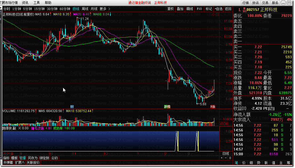Image resolution: width=295 pixels, height=168 pixels.
Task: Click the red L margin-trading indicator
Action: pyautogui.click(x=240, y=10)
